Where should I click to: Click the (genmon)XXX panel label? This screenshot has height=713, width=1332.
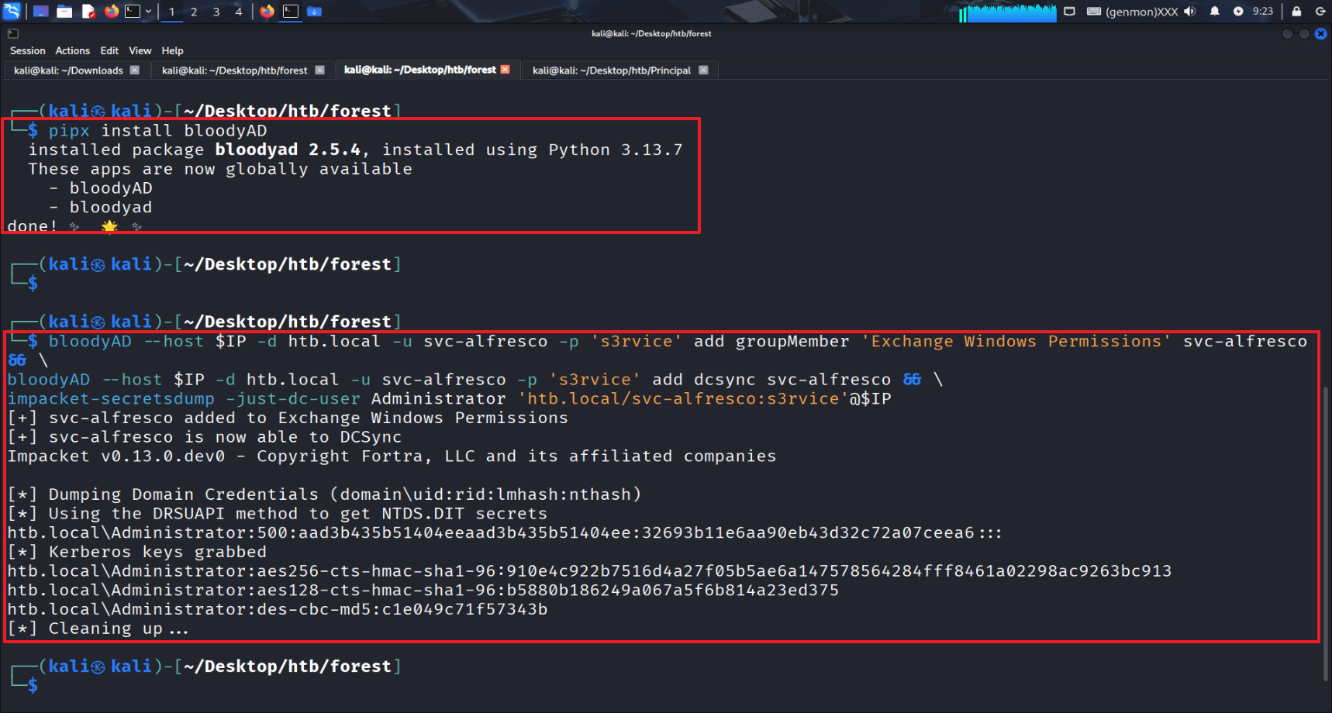pos(1141,12)
